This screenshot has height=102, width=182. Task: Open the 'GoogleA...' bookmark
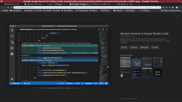tap(16, 10)
